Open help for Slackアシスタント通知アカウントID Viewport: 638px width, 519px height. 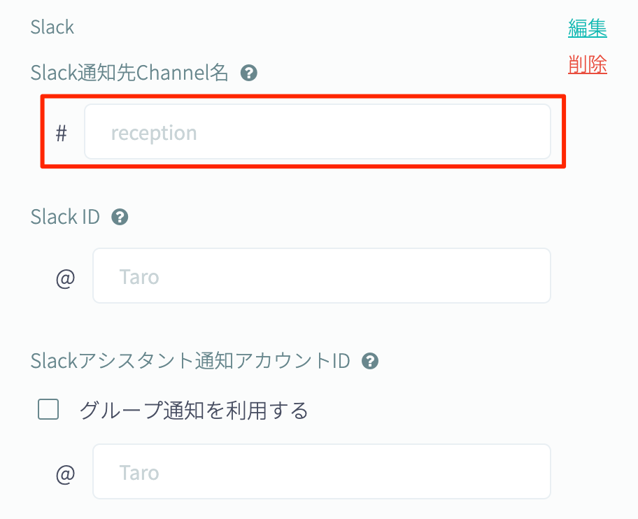click(370, 362)
